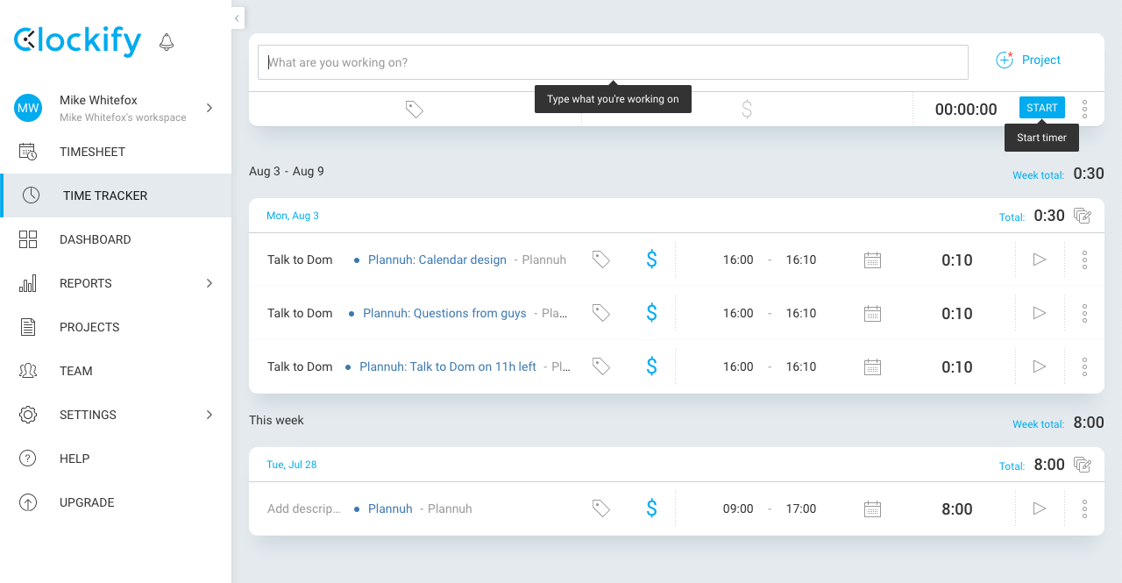
Task: Toggle billable on the new entry
Action: [x=747, y=109]
